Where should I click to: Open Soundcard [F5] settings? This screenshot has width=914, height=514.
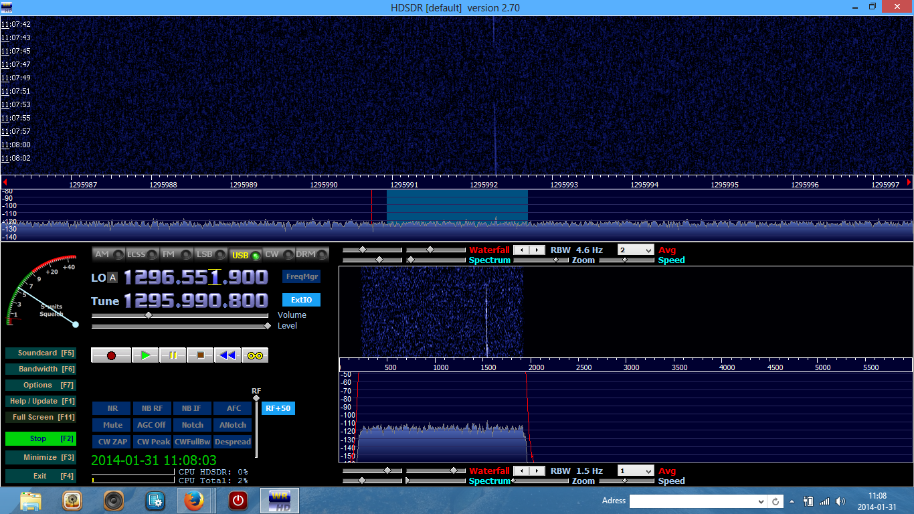[x=40, y=353]
